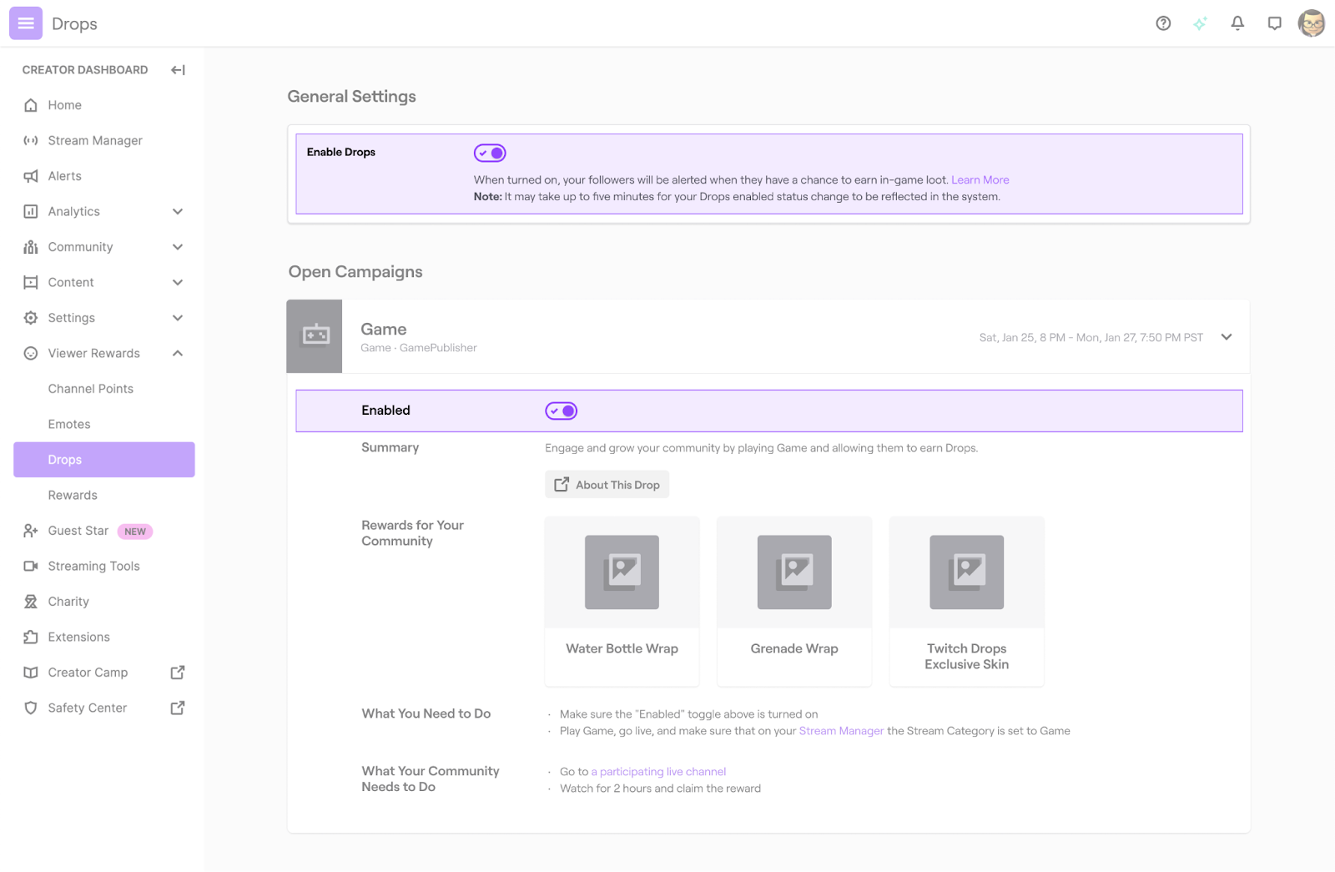Disable the Enable Drops toggle
The height and width of the screenshot is (872, 1335).
pyautogui.click(x=490, y=153)
